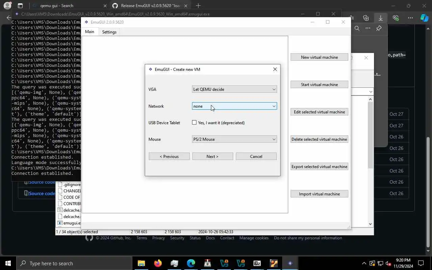Click the Windows Start button
This screenshot has height=270, width=432.
tap(8, 263)
